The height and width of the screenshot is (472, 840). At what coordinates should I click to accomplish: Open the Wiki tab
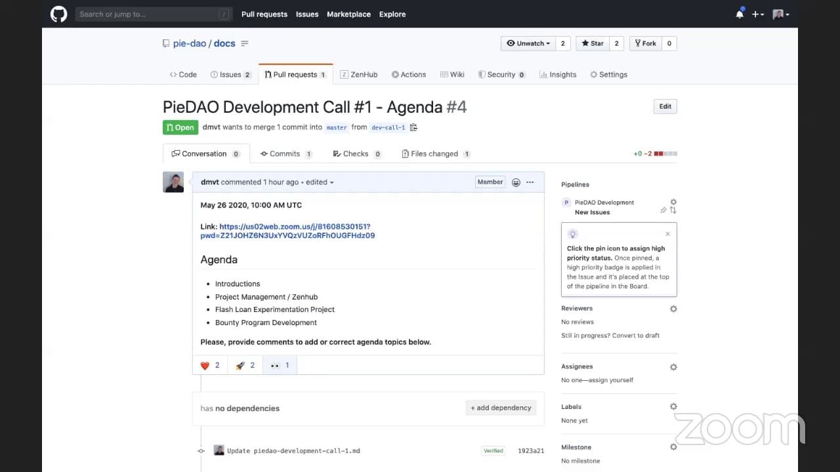[452, 75]
